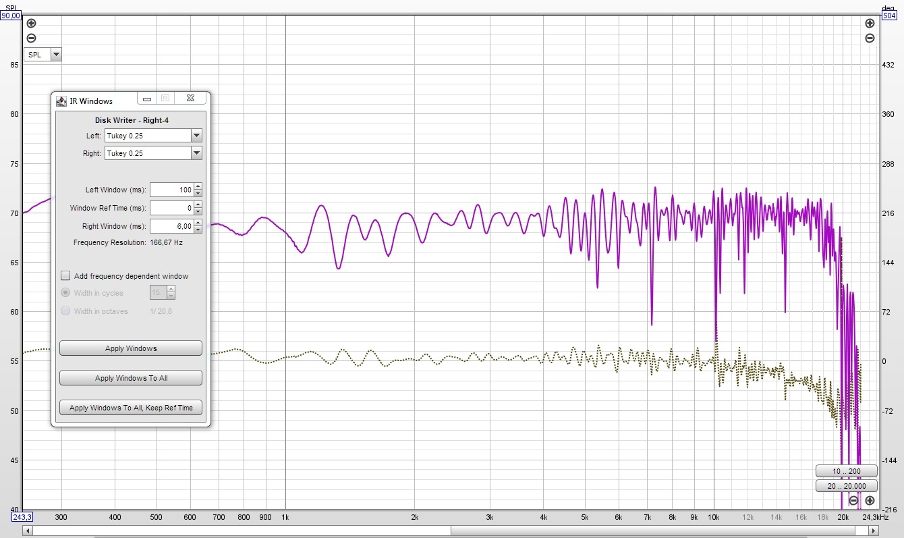Decrease Left Window ms with down arrow
The width and height of the screenshot is (904, 538).
[x=198, y=194]
